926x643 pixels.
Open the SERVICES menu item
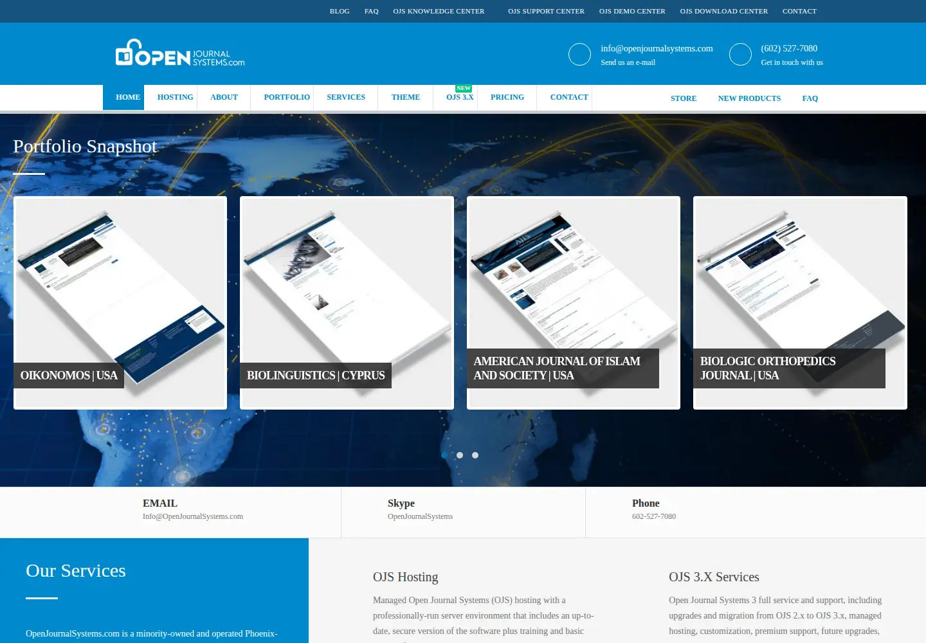pyautogui.click(x=346, y=97)
